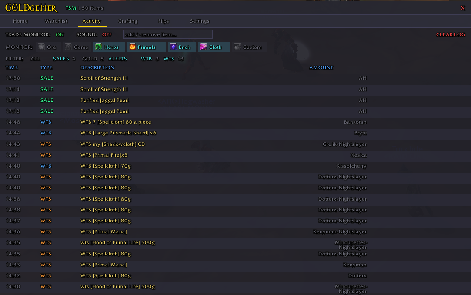
Task: Filter log by WTS entries
Action: point(169,59)
